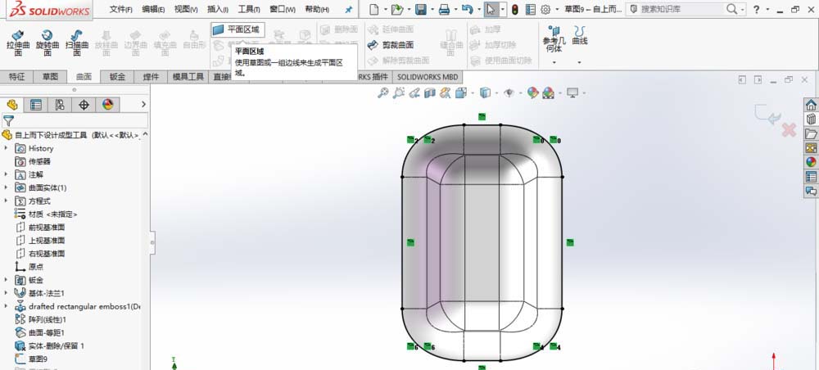Open the 插入 Insert menu

coord(218,9)
